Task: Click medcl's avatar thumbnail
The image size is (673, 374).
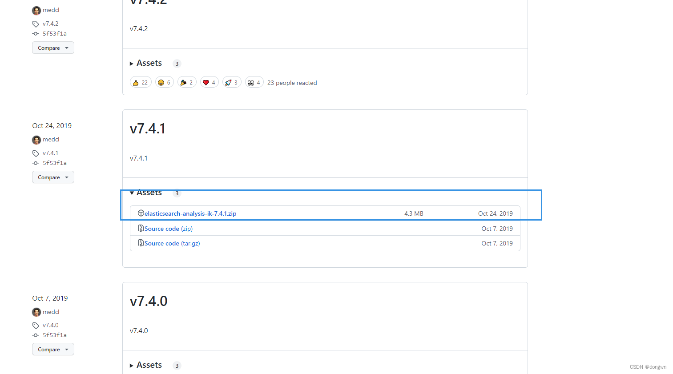Action: click(x=36, y=140)
